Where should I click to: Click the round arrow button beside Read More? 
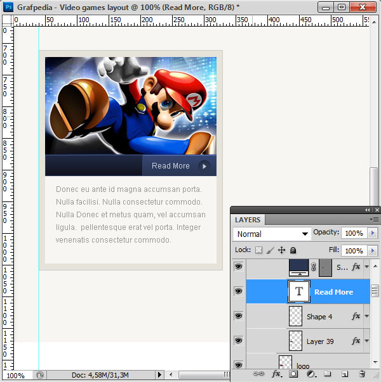click(204, 166)
